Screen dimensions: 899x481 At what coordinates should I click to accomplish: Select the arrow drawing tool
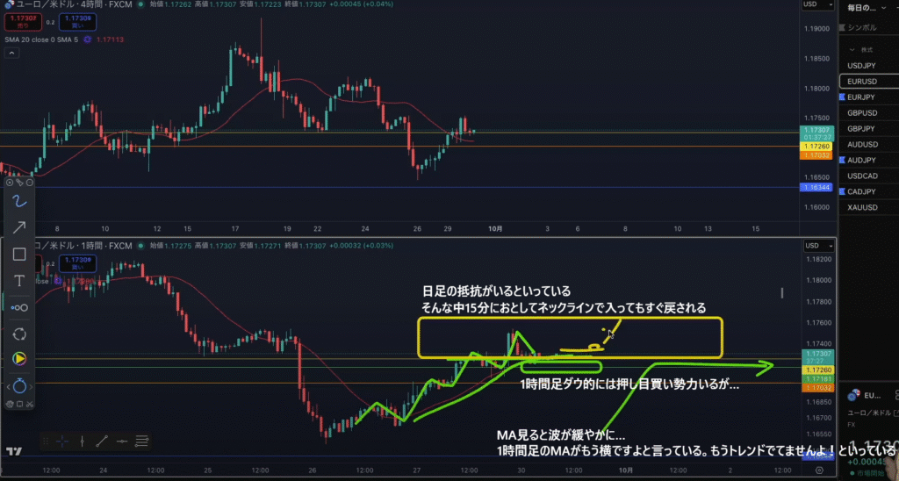pos(19,227)
